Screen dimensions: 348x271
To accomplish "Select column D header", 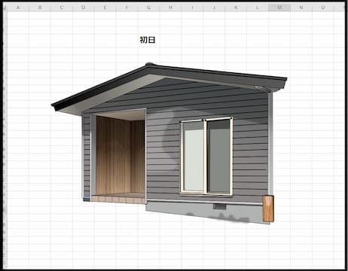I will (84, 8).
